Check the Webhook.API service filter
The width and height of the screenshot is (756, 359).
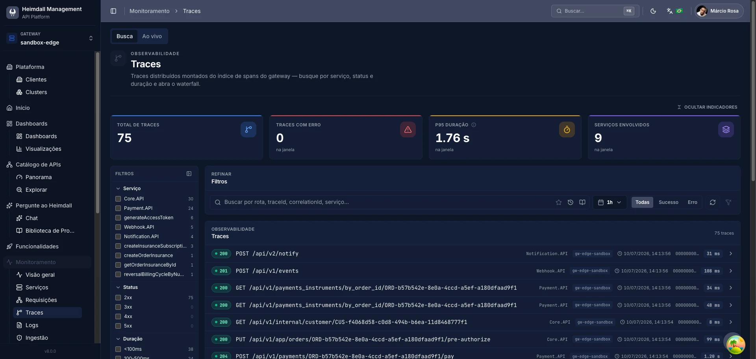(x=118, y=227)
